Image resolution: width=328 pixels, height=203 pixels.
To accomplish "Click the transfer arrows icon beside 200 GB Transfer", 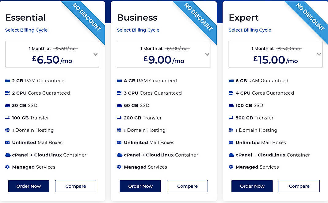I will pos(119,117).
